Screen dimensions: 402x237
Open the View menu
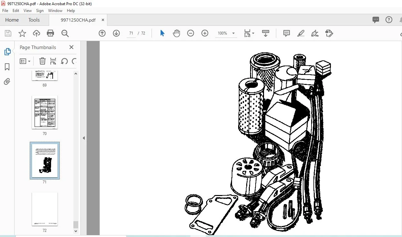[x=28, y=11]
